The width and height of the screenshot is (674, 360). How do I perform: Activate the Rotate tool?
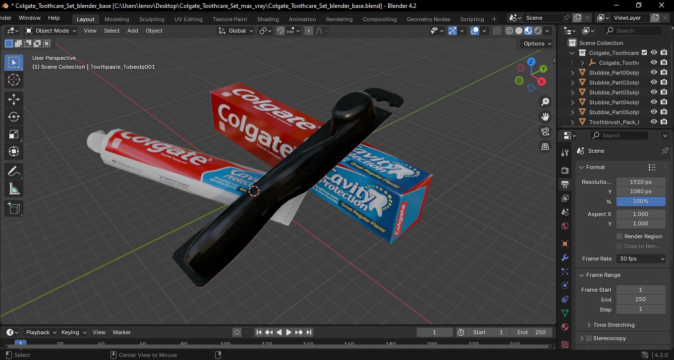(x=14, y=117)
